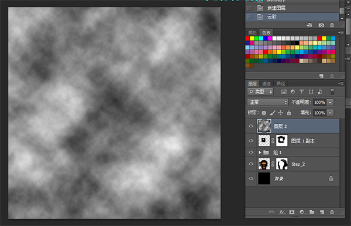The height and width of the screenshot is (226, 351).
Task: Select the 图层 Layers tab
Action: (252, 84)
